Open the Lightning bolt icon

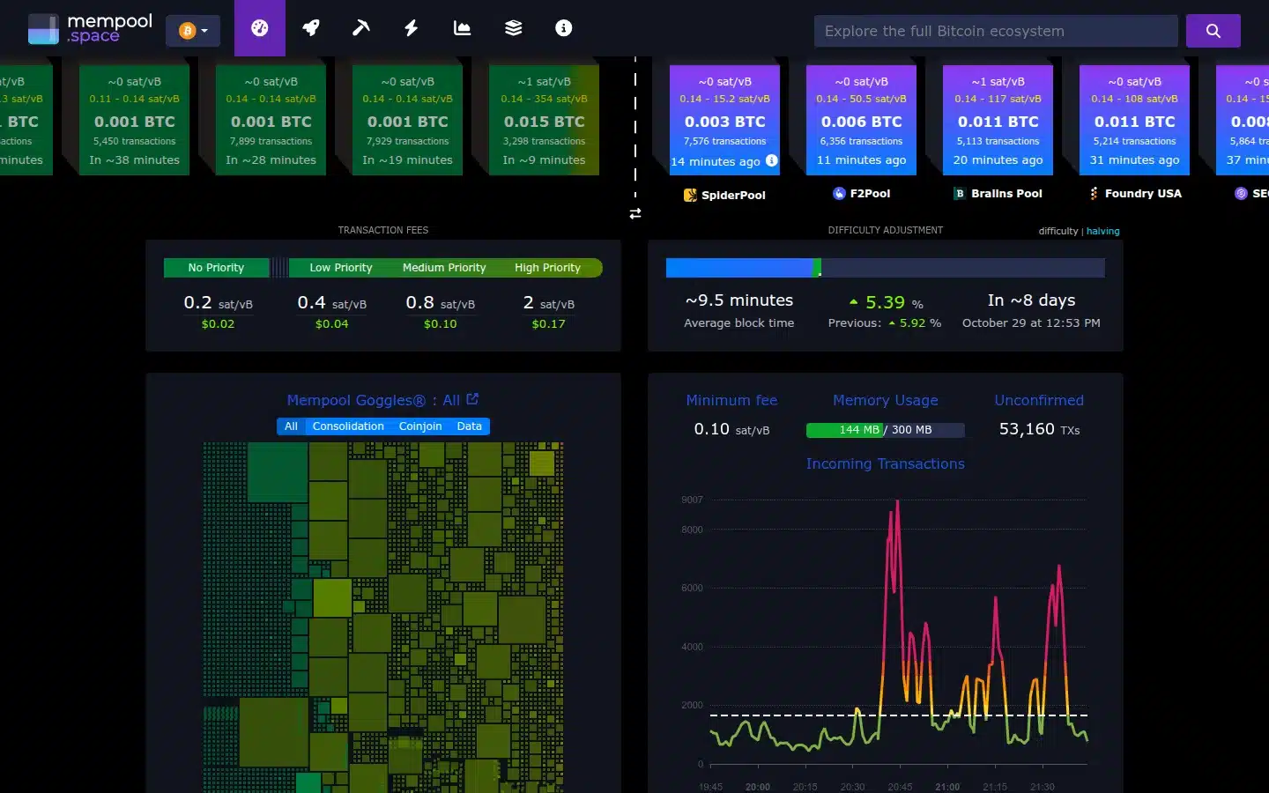[x=411, y=28]
